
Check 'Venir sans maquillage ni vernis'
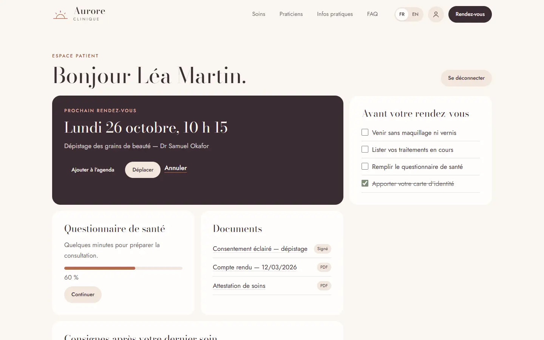tap(365, 133)
